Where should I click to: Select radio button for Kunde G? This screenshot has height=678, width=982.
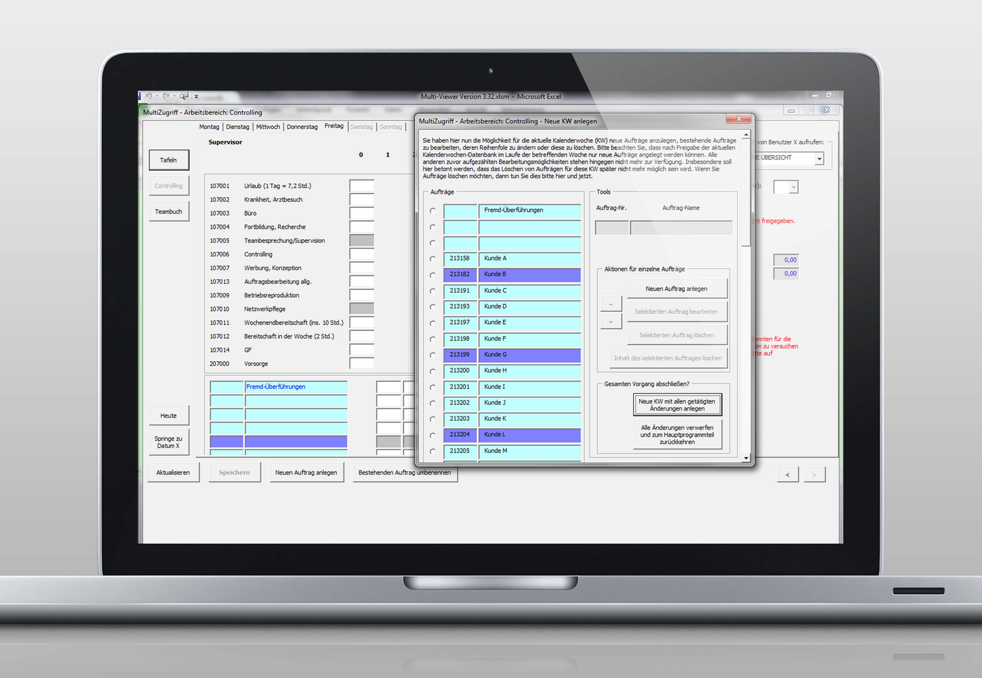pos(432,355)
